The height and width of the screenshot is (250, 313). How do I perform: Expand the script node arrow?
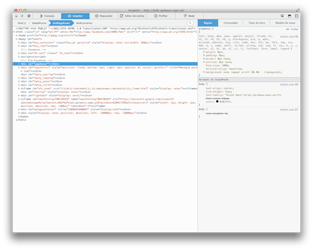tap(19, 57)
